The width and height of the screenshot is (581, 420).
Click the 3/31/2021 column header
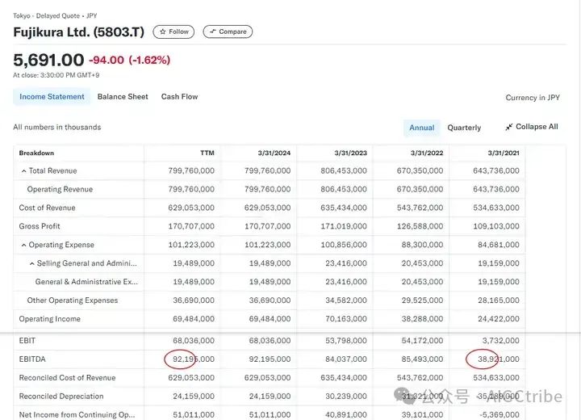504,153
